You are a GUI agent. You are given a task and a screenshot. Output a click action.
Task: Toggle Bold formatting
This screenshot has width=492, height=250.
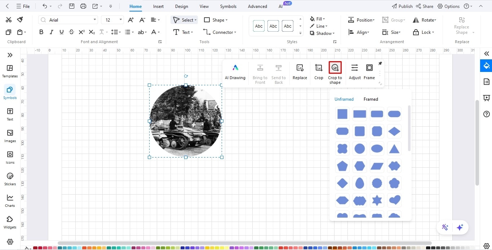(41, 32)
